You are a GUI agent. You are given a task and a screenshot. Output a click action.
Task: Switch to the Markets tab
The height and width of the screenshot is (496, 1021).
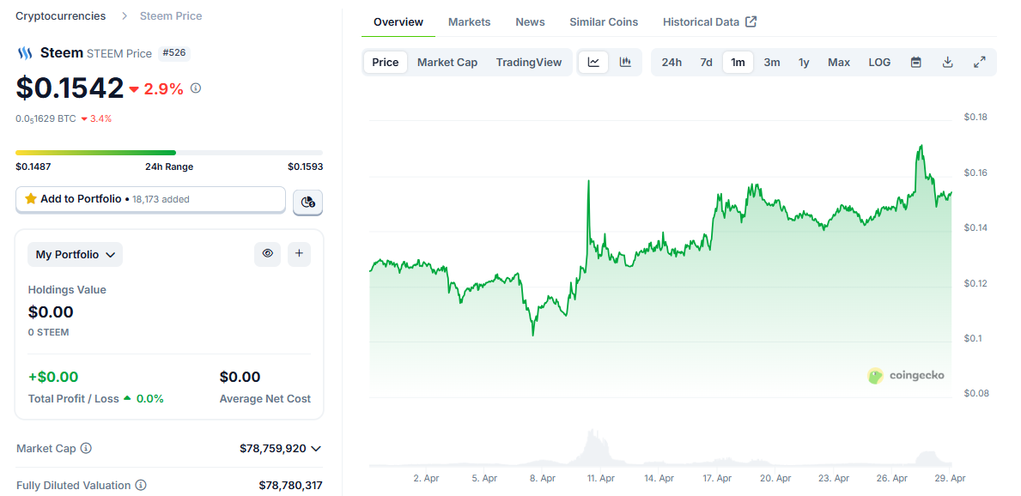[x=470, y=22]
